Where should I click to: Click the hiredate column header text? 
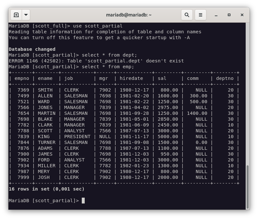point(131,78)
